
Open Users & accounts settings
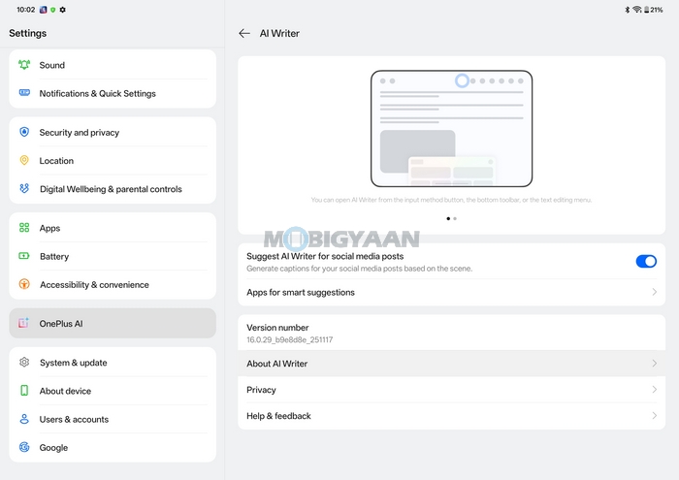coord(74,420)
